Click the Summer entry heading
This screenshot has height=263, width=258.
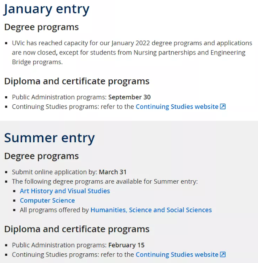(x=49, y=138)
